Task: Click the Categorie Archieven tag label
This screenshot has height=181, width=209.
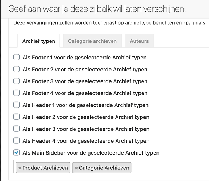Action: click(x=104, y=168)
